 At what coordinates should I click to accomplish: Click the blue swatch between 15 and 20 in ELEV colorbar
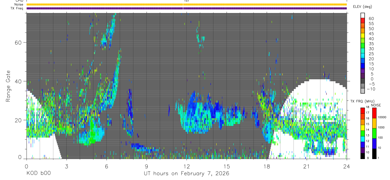pos(363,61)
